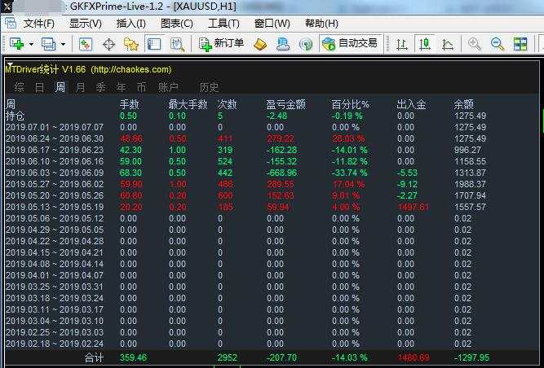This screenshot has height=368, width=544.
Task: Click the 最大手数 column header
Action: coord(188,104)
